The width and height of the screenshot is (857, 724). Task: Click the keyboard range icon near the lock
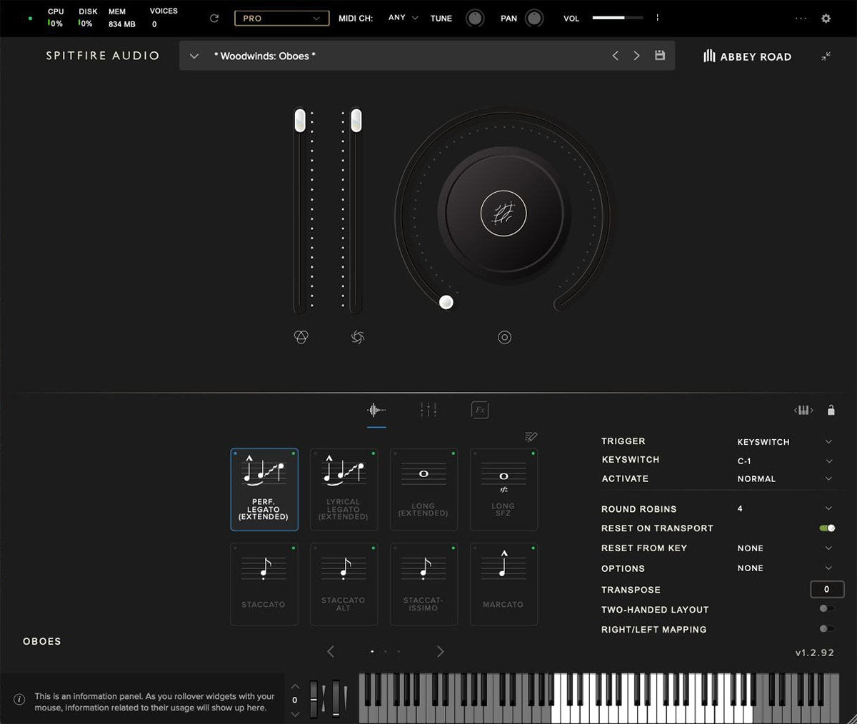point(803,410)
